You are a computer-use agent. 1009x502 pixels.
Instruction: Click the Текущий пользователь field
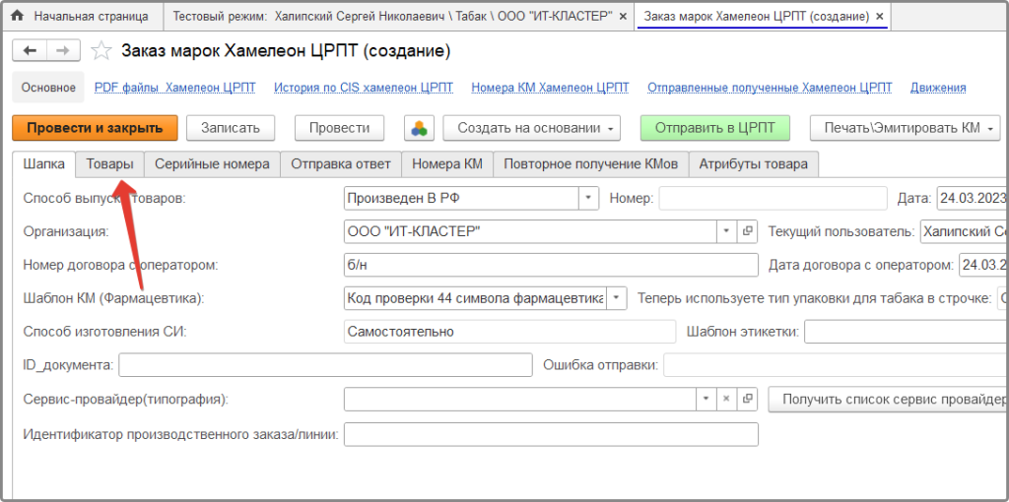point(964,231)
